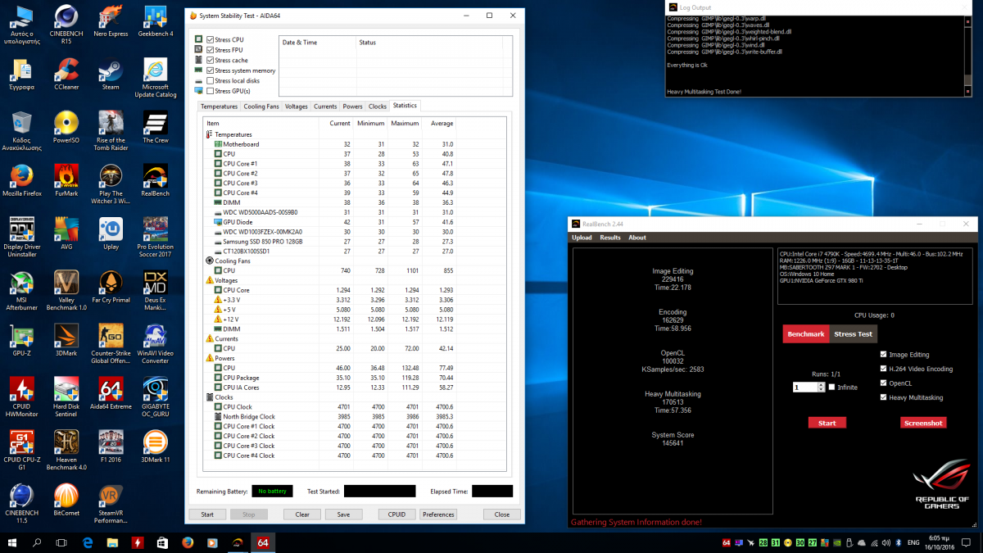Viewport: 983px width, 553px height.
Task: Open Aida64 Extreme desktop icon
Action: [111, 393]
